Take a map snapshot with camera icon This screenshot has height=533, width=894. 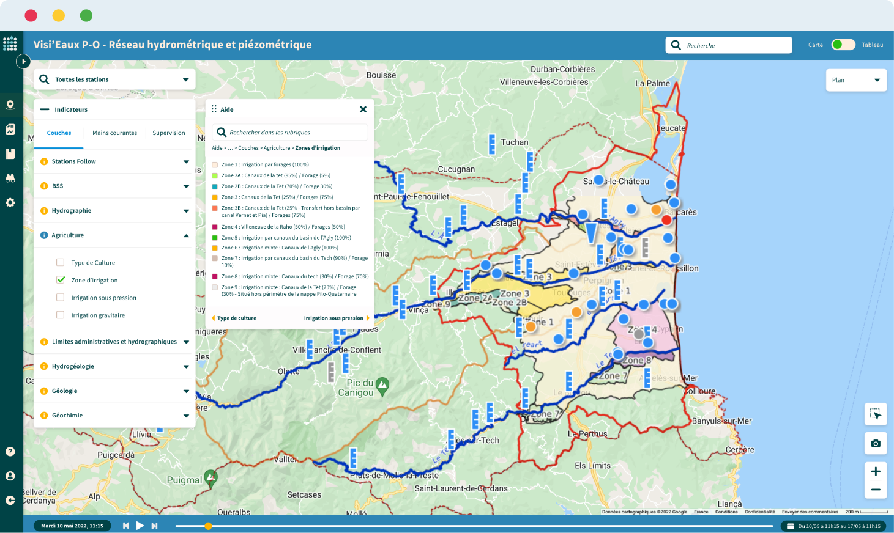[876, 443]
